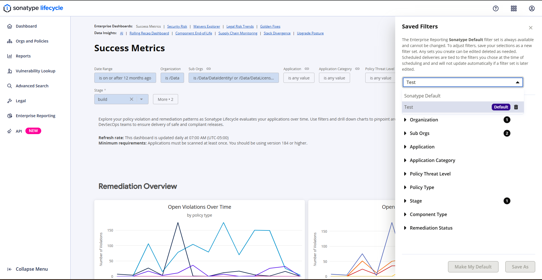Open the Upgrade Posture link
The height and width of the screenshot is (280, 542).
310,33
